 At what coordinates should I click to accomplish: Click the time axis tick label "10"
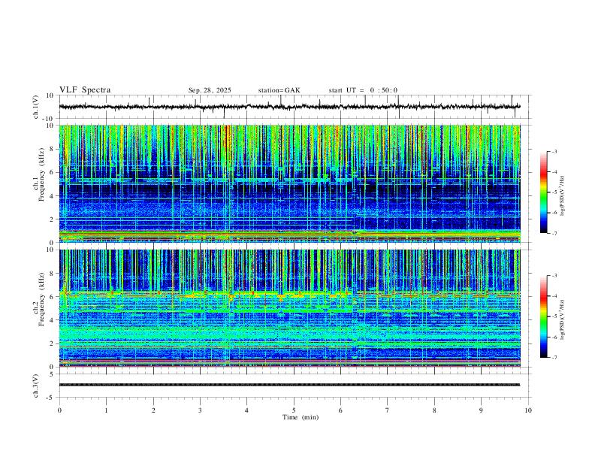coord(528,410)
